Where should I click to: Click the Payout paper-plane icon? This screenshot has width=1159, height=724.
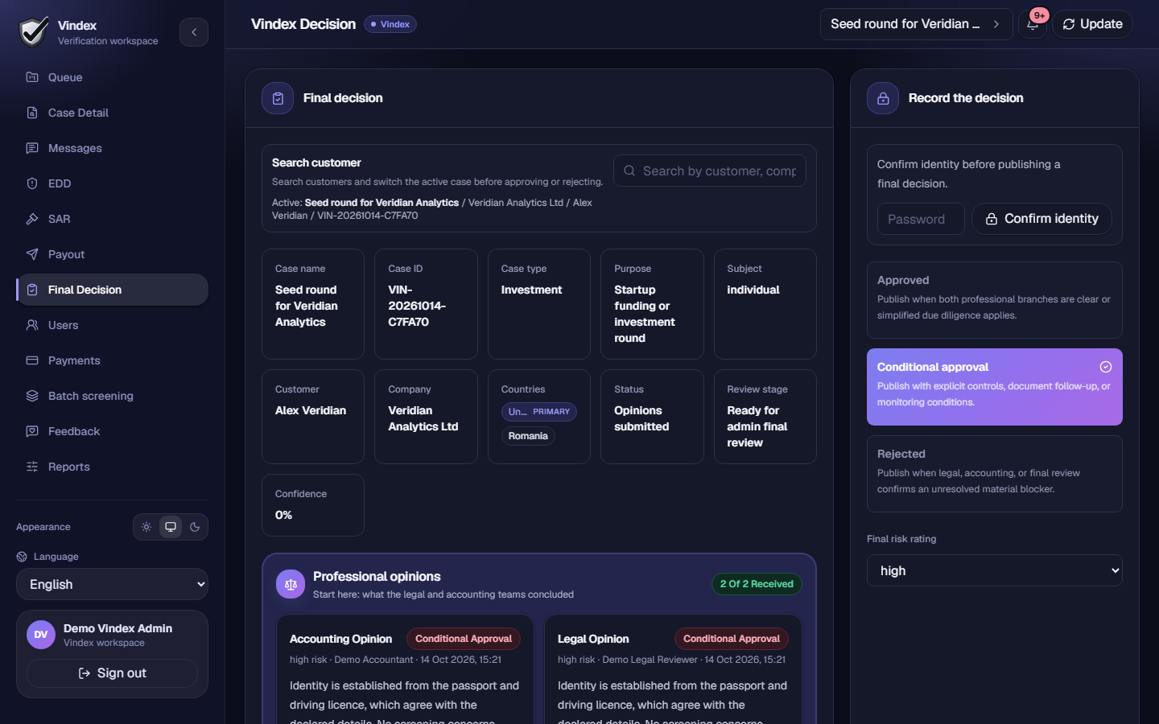(32, 254)
